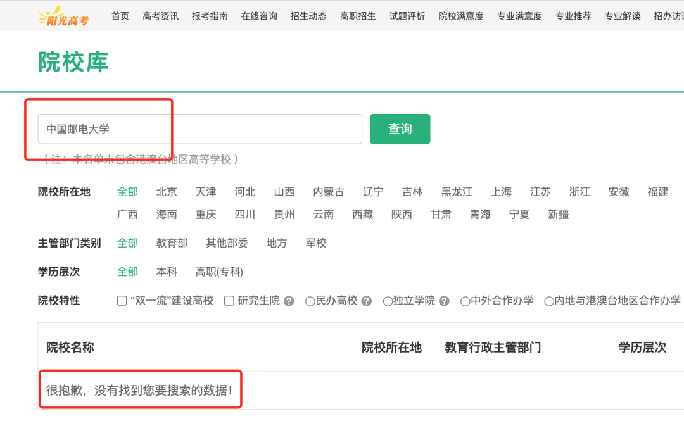The width and height of the screenshot is (684, 421).
Task: Open the 高考资讯 nav item
Action: (x=160, y=16)
